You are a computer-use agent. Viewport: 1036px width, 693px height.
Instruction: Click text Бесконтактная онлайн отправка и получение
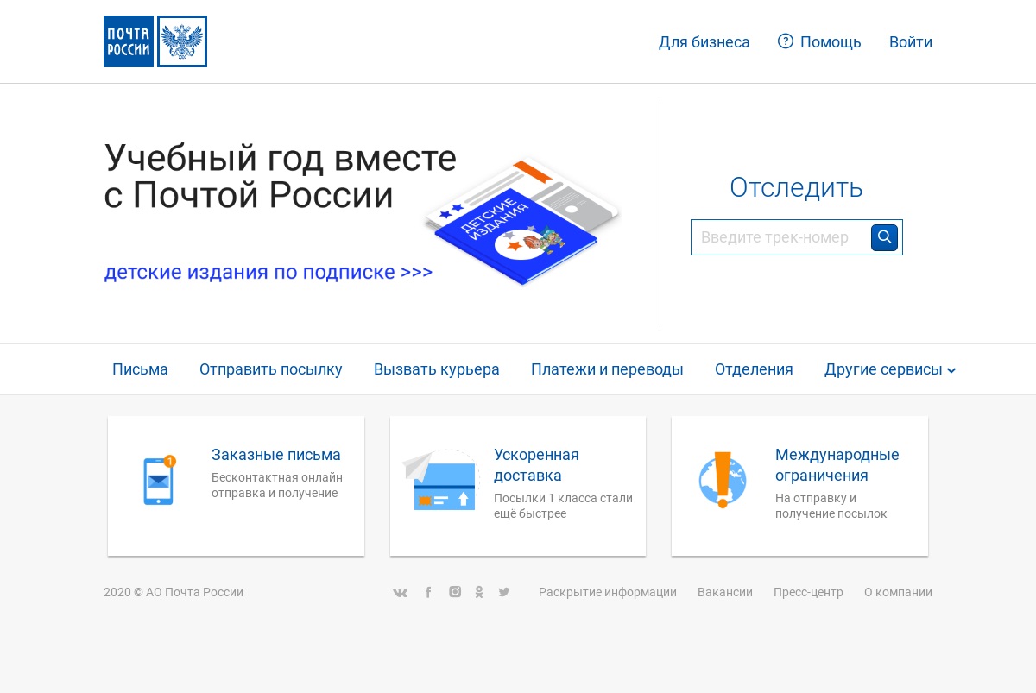pyautogui.click(x=277, y=485)
